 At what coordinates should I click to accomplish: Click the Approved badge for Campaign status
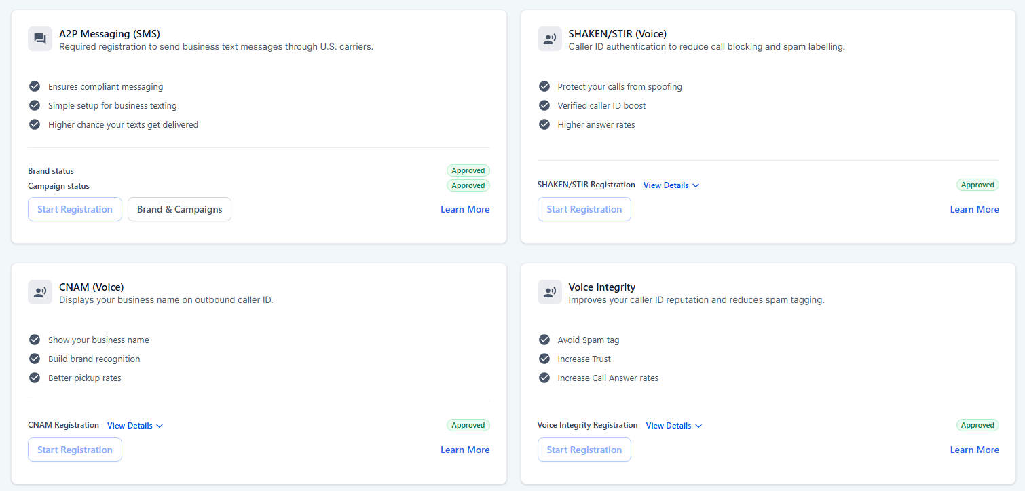(x=468, y=185)
